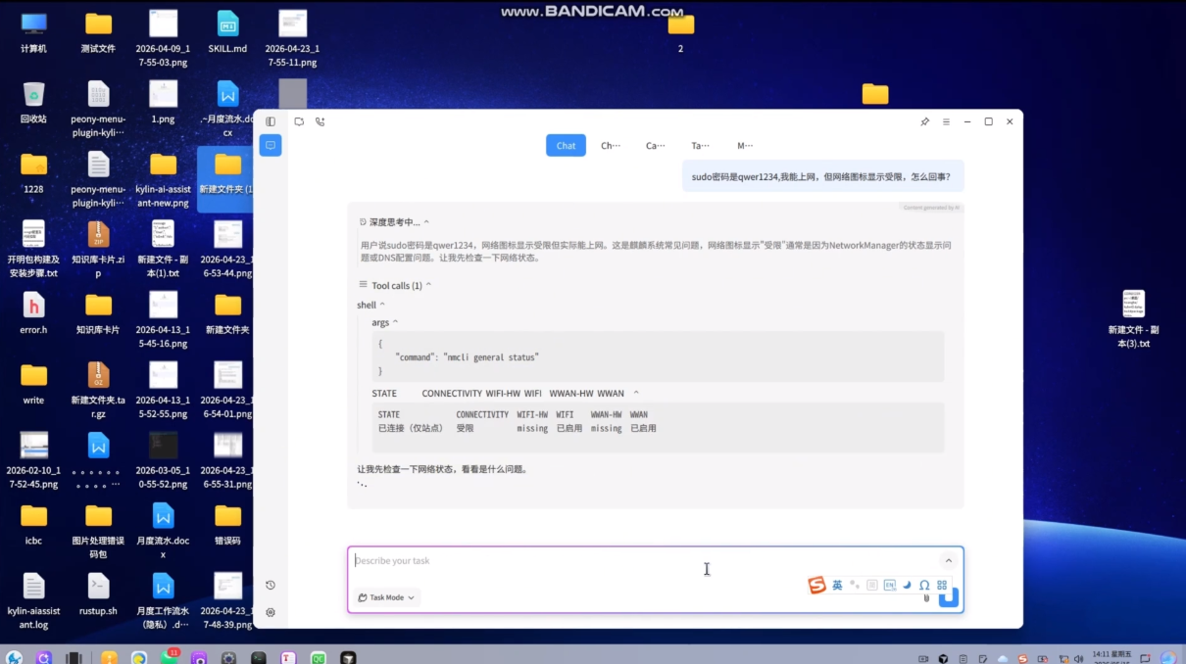Viewport: 1186px width, 664px height.
Task: Select the icbc folder on desktop
Action: point(33,524)
